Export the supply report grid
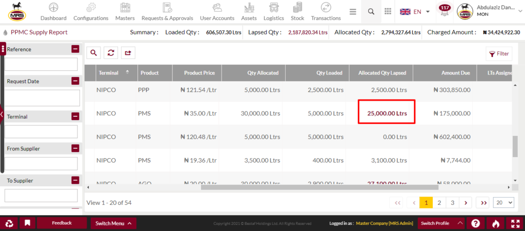 tap(128, 53)
